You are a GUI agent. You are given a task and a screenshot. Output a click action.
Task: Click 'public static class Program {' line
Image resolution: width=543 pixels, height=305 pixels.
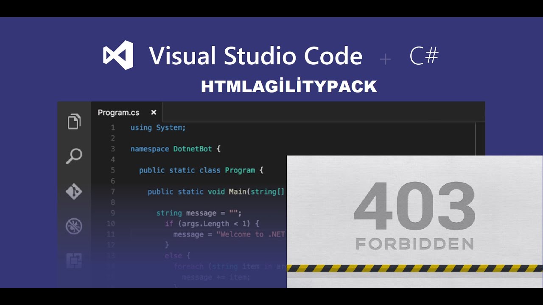[x=201, y=170]
